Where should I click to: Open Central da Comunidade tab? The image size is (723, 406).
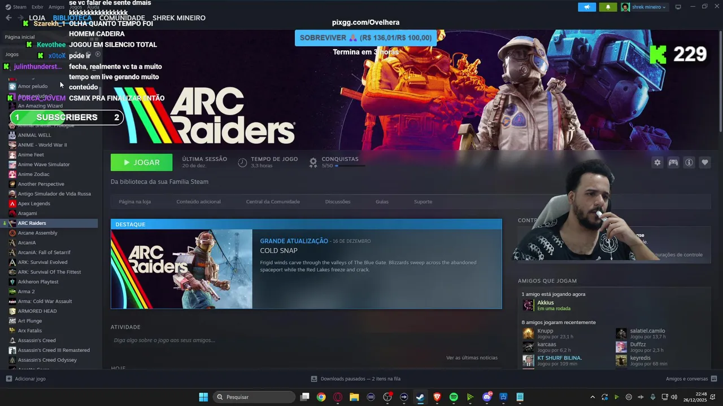pos(273,201)
